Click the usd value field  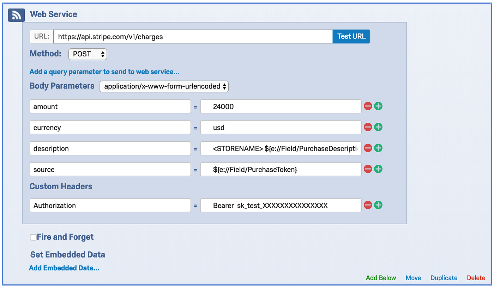click(281, 127)
